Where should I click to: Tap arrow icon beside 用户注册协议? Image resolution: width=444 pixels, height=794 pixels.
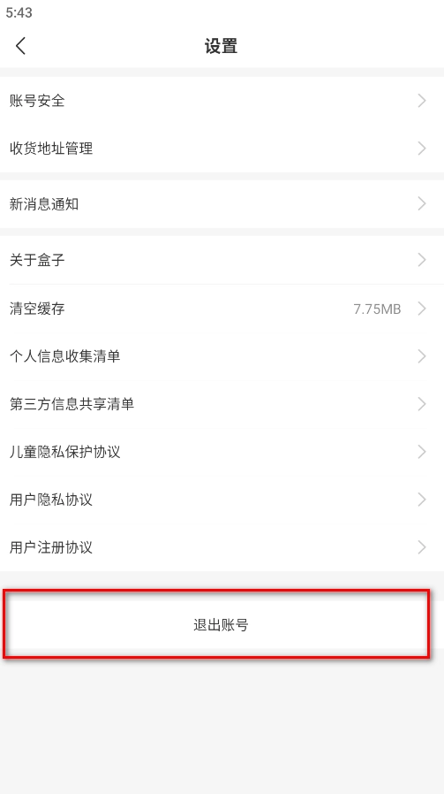(x=422, y=547)
